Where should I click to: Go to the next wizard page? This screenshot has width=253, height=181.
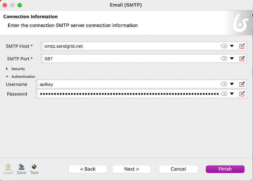click(x=132, y=169)
